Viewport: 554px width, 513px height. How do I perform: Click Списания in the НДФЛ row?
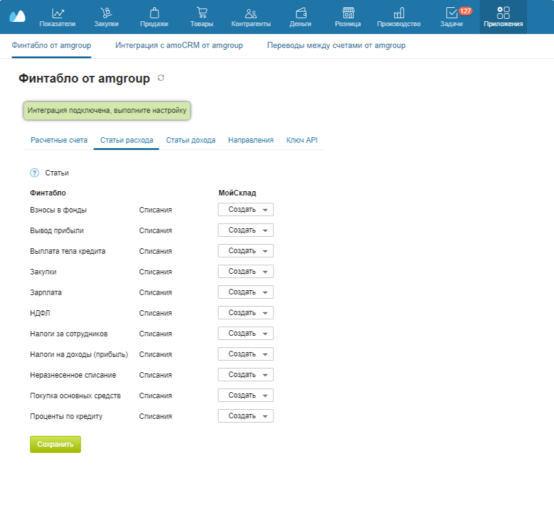click(x=155, y=313)
